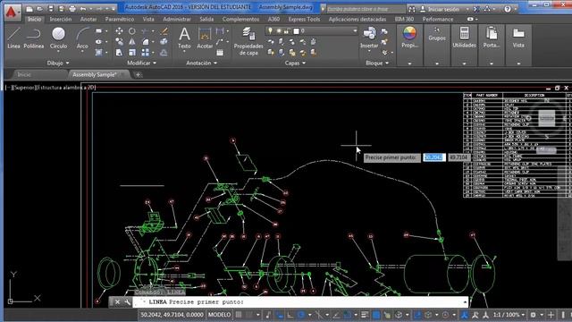Click the Scale tool in Modificar

[131, 53]
